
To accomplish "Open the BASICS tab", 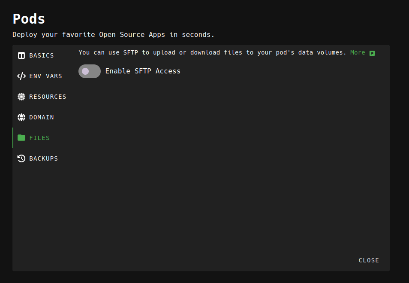I will (42, 55).
